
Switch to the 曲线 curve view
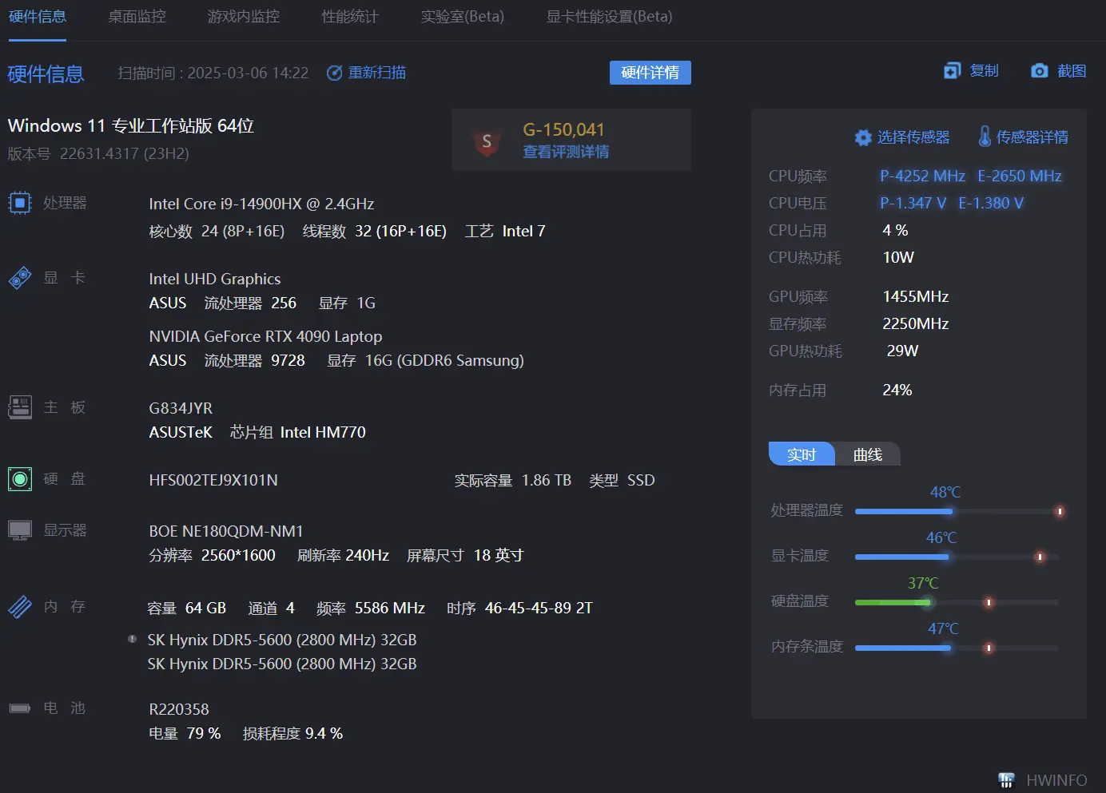868,454
